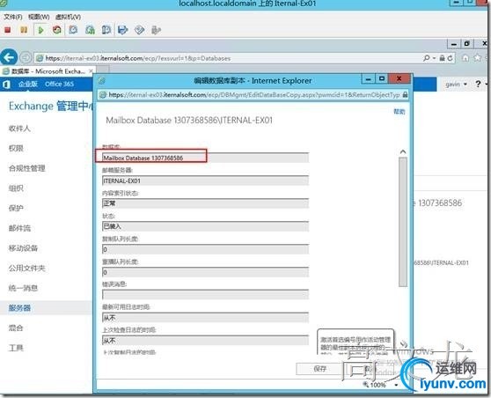The image size is (491, 398).
Task: Select 移动设备 in the left navigation
Action: (x=23, y=248)
